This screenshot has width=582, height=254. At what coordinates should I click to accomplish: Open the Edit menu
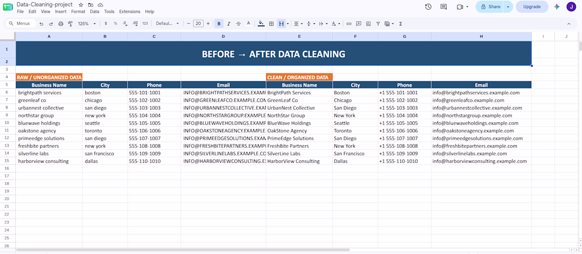point(32,12)
